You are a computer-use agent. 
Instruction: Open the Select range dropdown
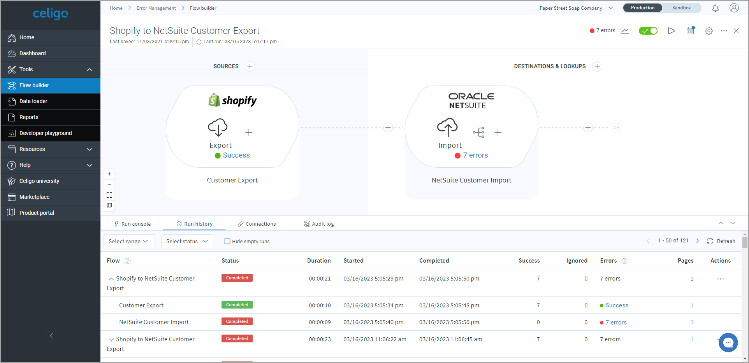pos(129,241)
